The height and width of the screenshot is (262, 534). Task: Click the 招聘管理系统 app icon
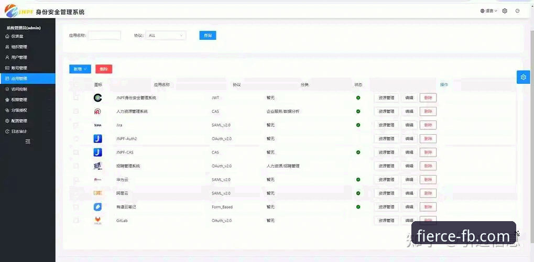[98, 166]
